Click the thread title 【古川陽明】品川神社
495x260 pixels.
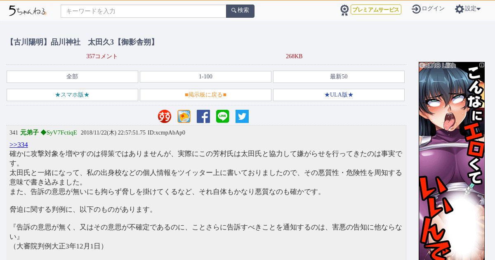82,42
